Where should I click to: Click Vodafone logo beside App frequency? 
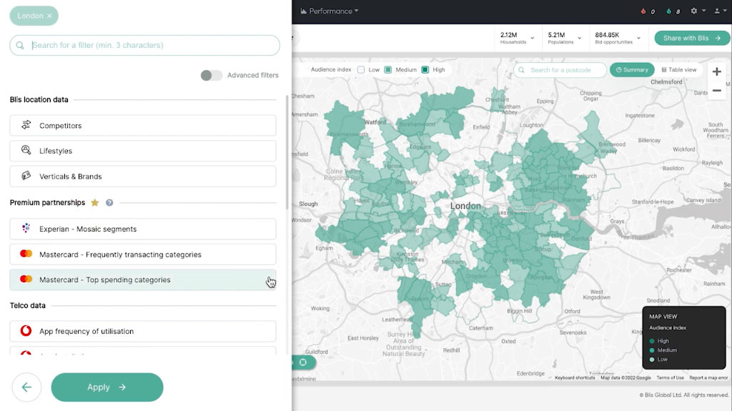tap(26, 331)
